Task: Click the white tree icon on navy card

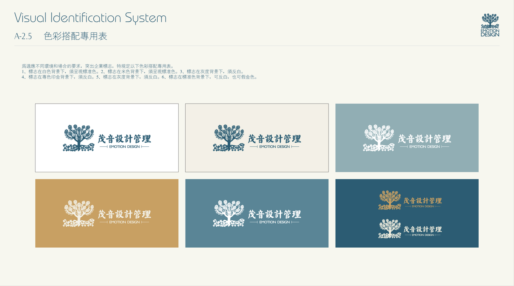Action: 390,229
